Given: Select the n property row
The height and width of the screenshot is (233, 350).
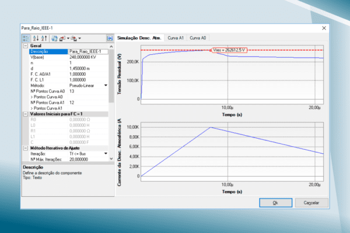Looking at the screenshot, I should [68, 63].
